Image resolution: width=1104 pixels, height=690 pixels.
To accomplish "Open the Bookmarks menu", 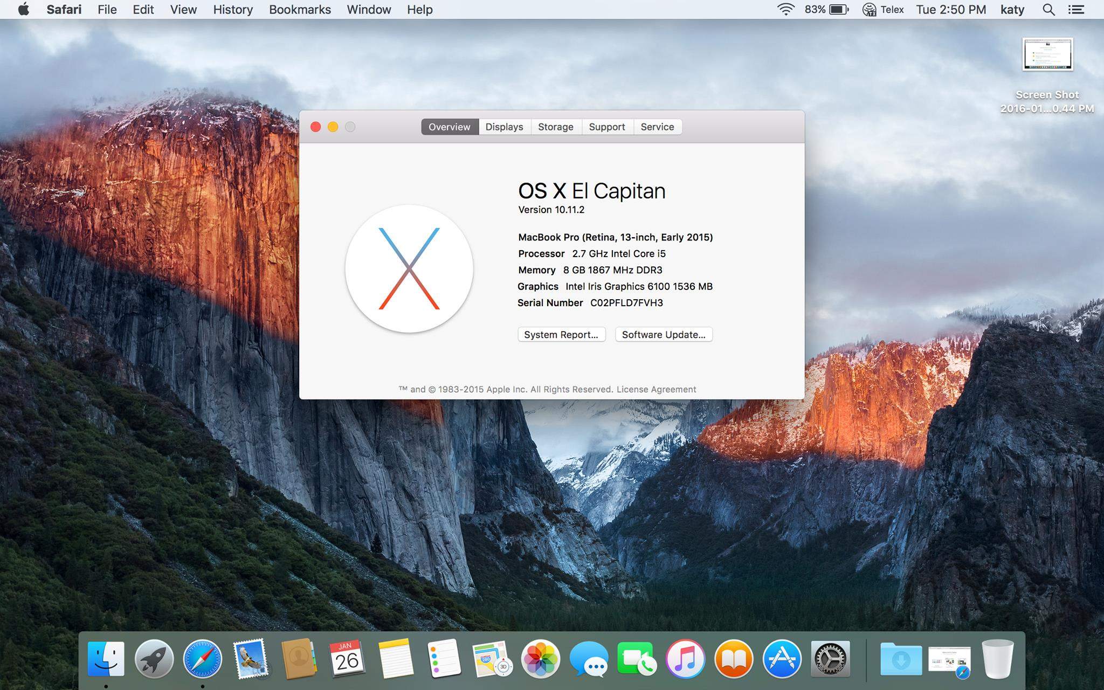I will click(x=300, y=10).
